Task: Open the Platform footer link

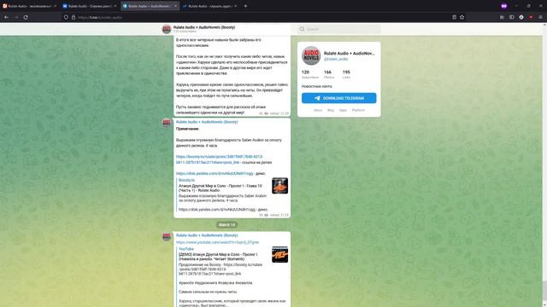Action: point(358,110)
